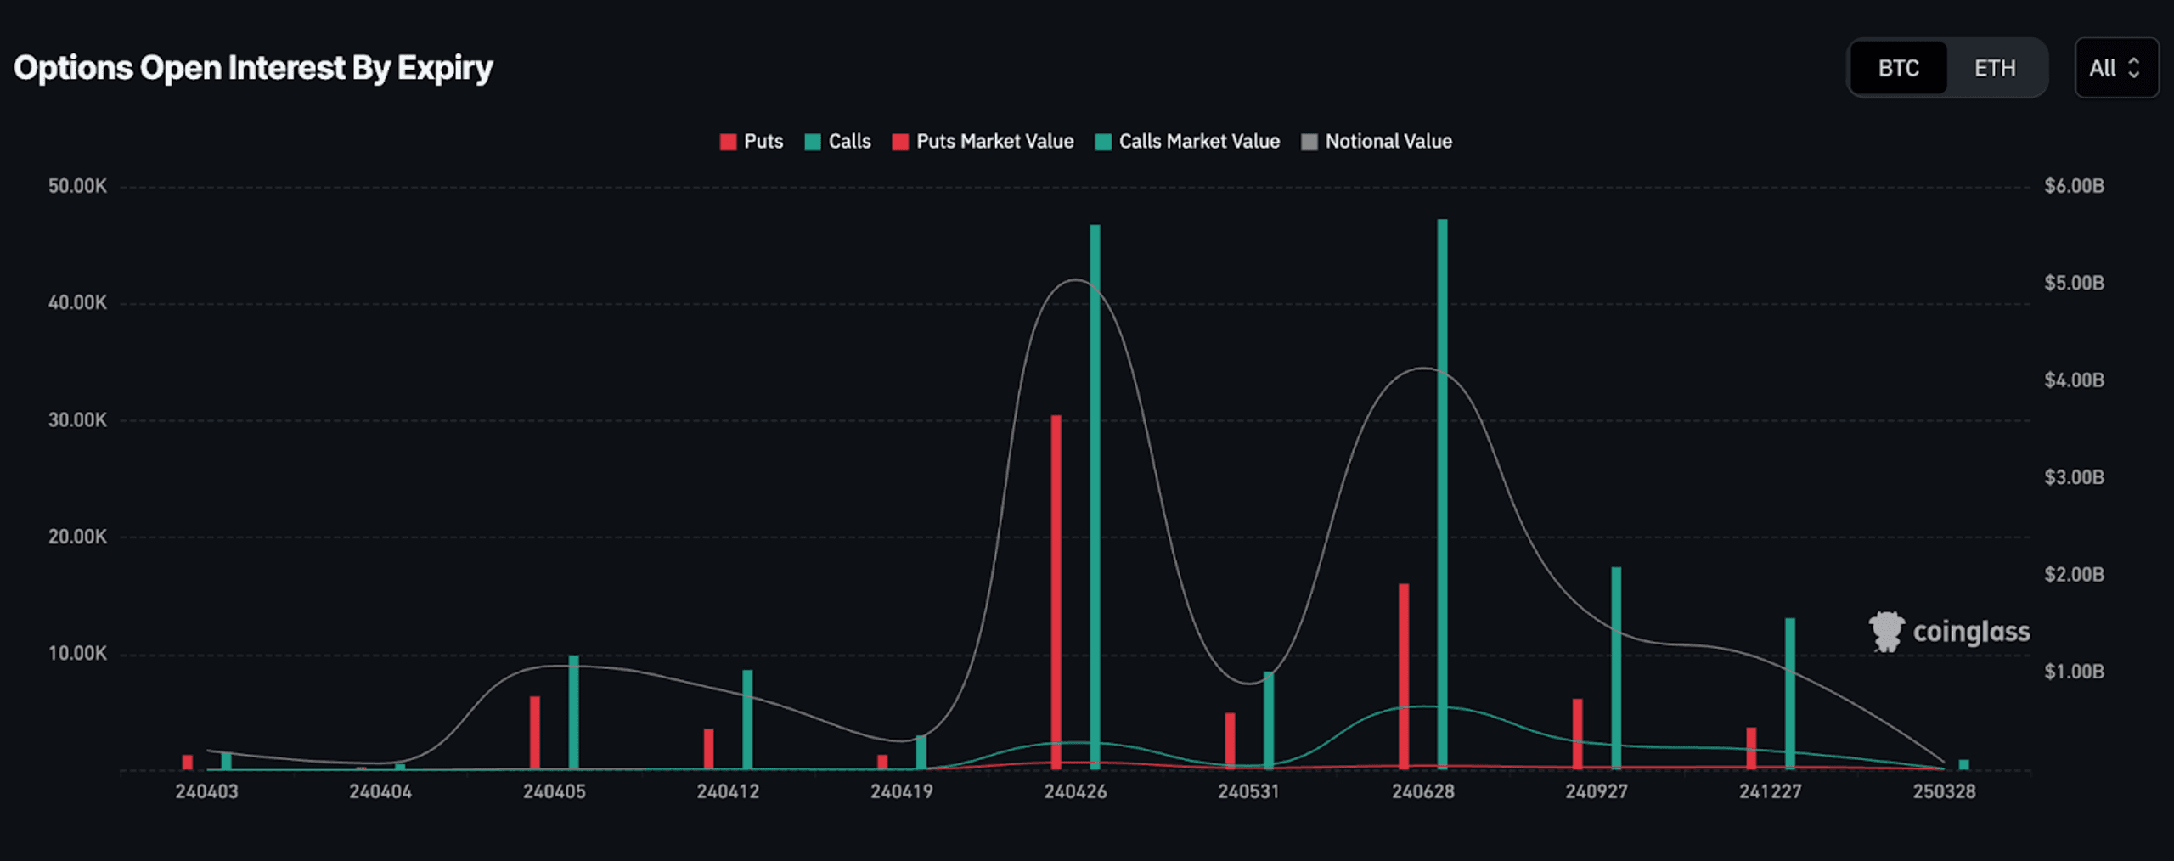The width and height of the screenshot is (2174, 861).
Task: Toggle the Notional Value legend
Action: tap(1377, 142)
